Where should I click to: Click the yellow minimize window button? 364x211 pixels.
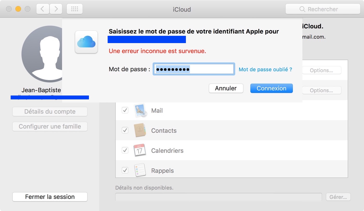pyautogui.click(x=18, y=9)
